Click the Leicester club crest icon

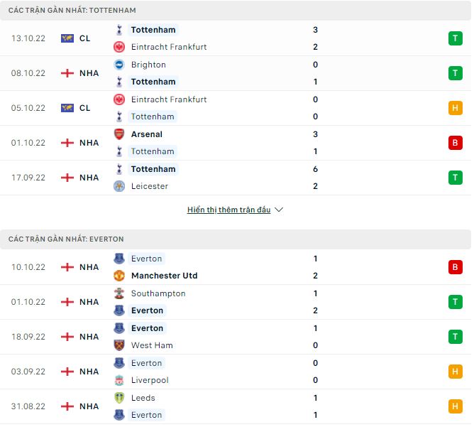coord(119,186)
